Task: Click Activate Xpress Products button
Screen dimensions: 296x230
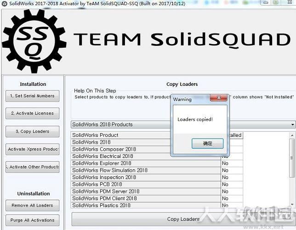Action: pos(32,149)
